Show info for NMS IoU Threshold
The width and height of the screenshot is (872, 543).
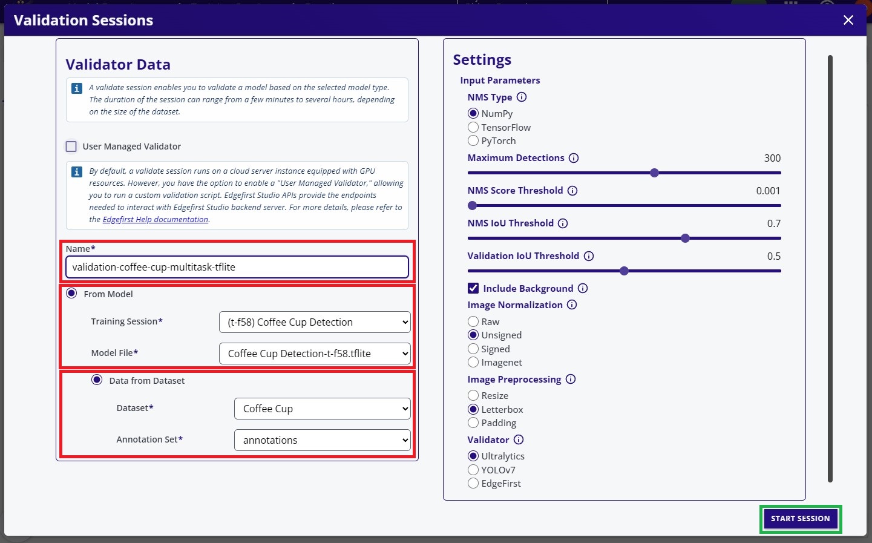coord(563,223)
